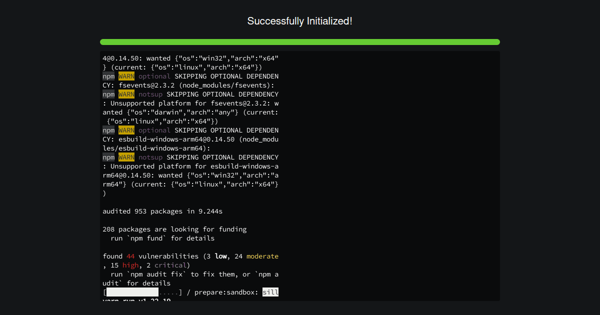Image resolution: width=600 pixels, height=315 pixels.
Task: Click the red 44 vulnerabilities count
Action: tap(130, 256)
